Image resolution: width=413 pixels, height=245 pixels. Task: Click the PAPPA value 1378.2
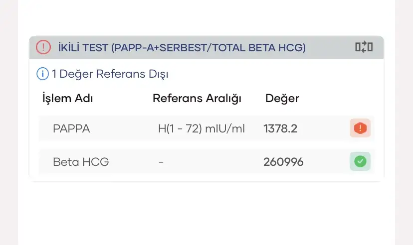280,129
